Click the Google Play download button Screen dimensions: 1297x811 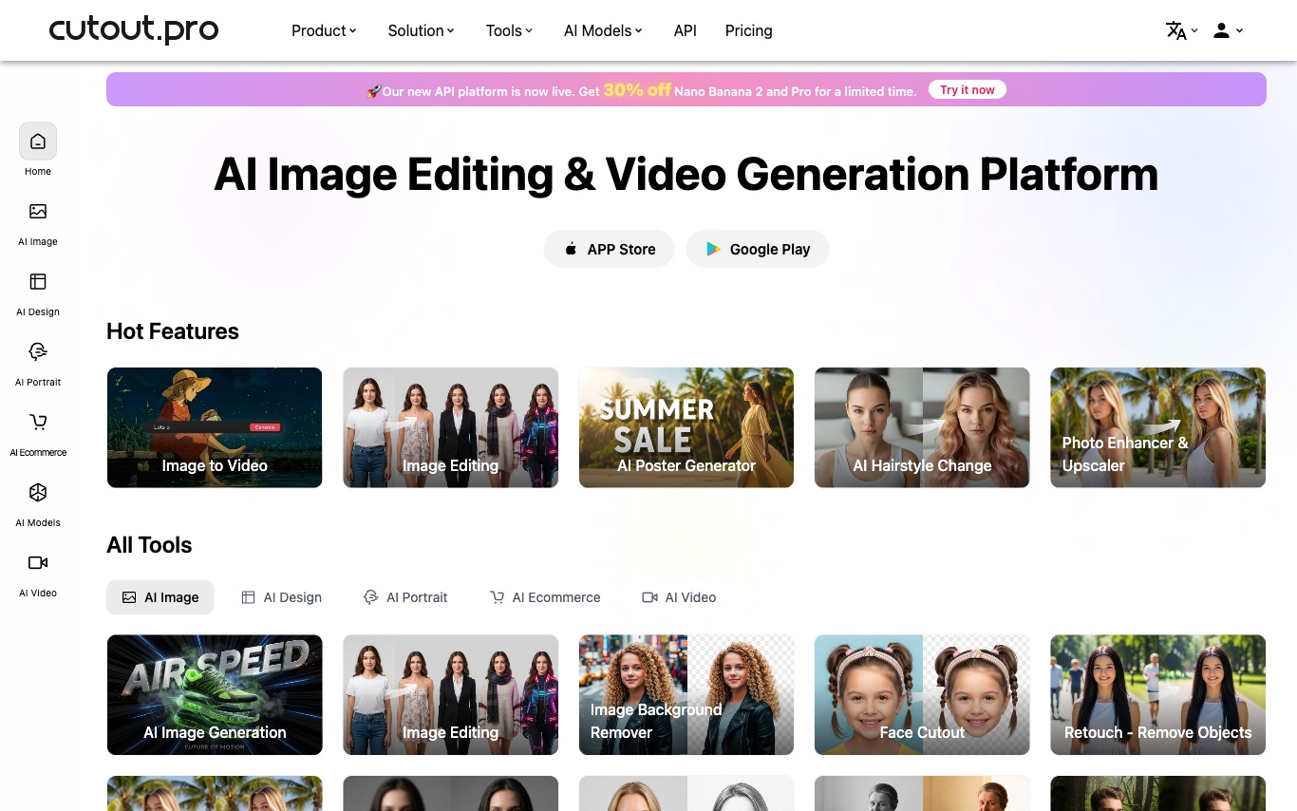pyautogui.click(x=757, y=249)
